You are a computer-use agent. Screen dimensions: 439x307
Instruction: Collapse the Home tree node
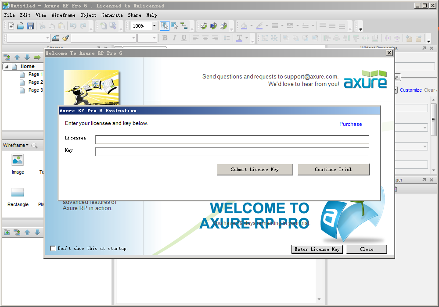(x=7, y=67)
